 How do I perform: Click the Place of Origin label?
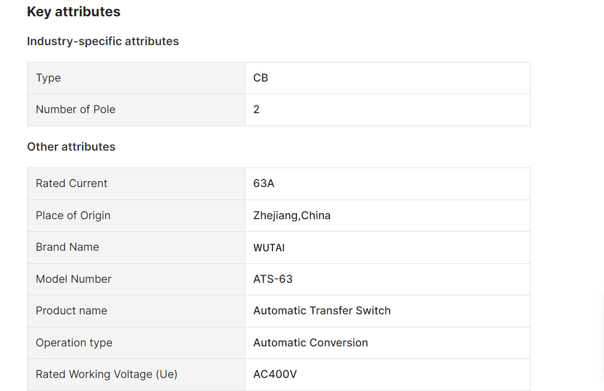73,216
